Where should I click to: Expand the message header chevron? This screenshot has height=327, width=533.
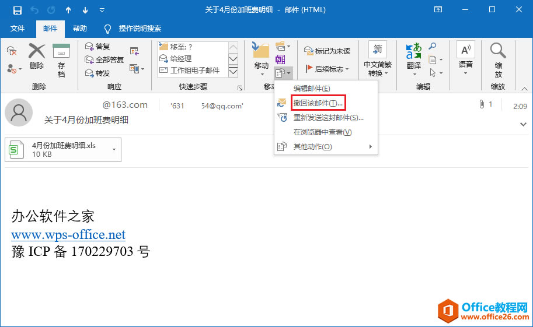523,124
